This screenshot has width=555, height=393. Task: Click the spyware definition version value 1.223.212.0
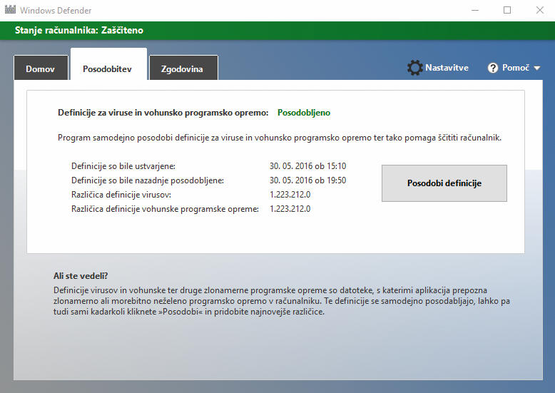(x=290, y=209)
